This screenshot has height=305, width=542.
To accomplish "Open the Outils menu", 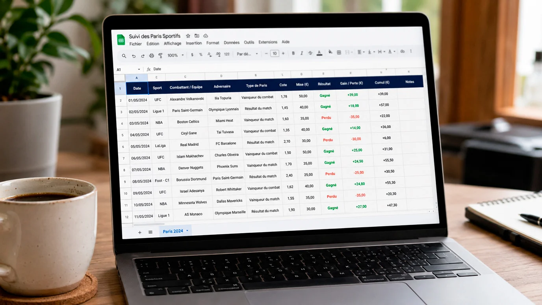I will pos(249,42).
